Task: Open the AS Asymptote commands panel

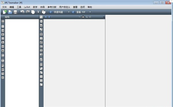Action: (3, 78)
